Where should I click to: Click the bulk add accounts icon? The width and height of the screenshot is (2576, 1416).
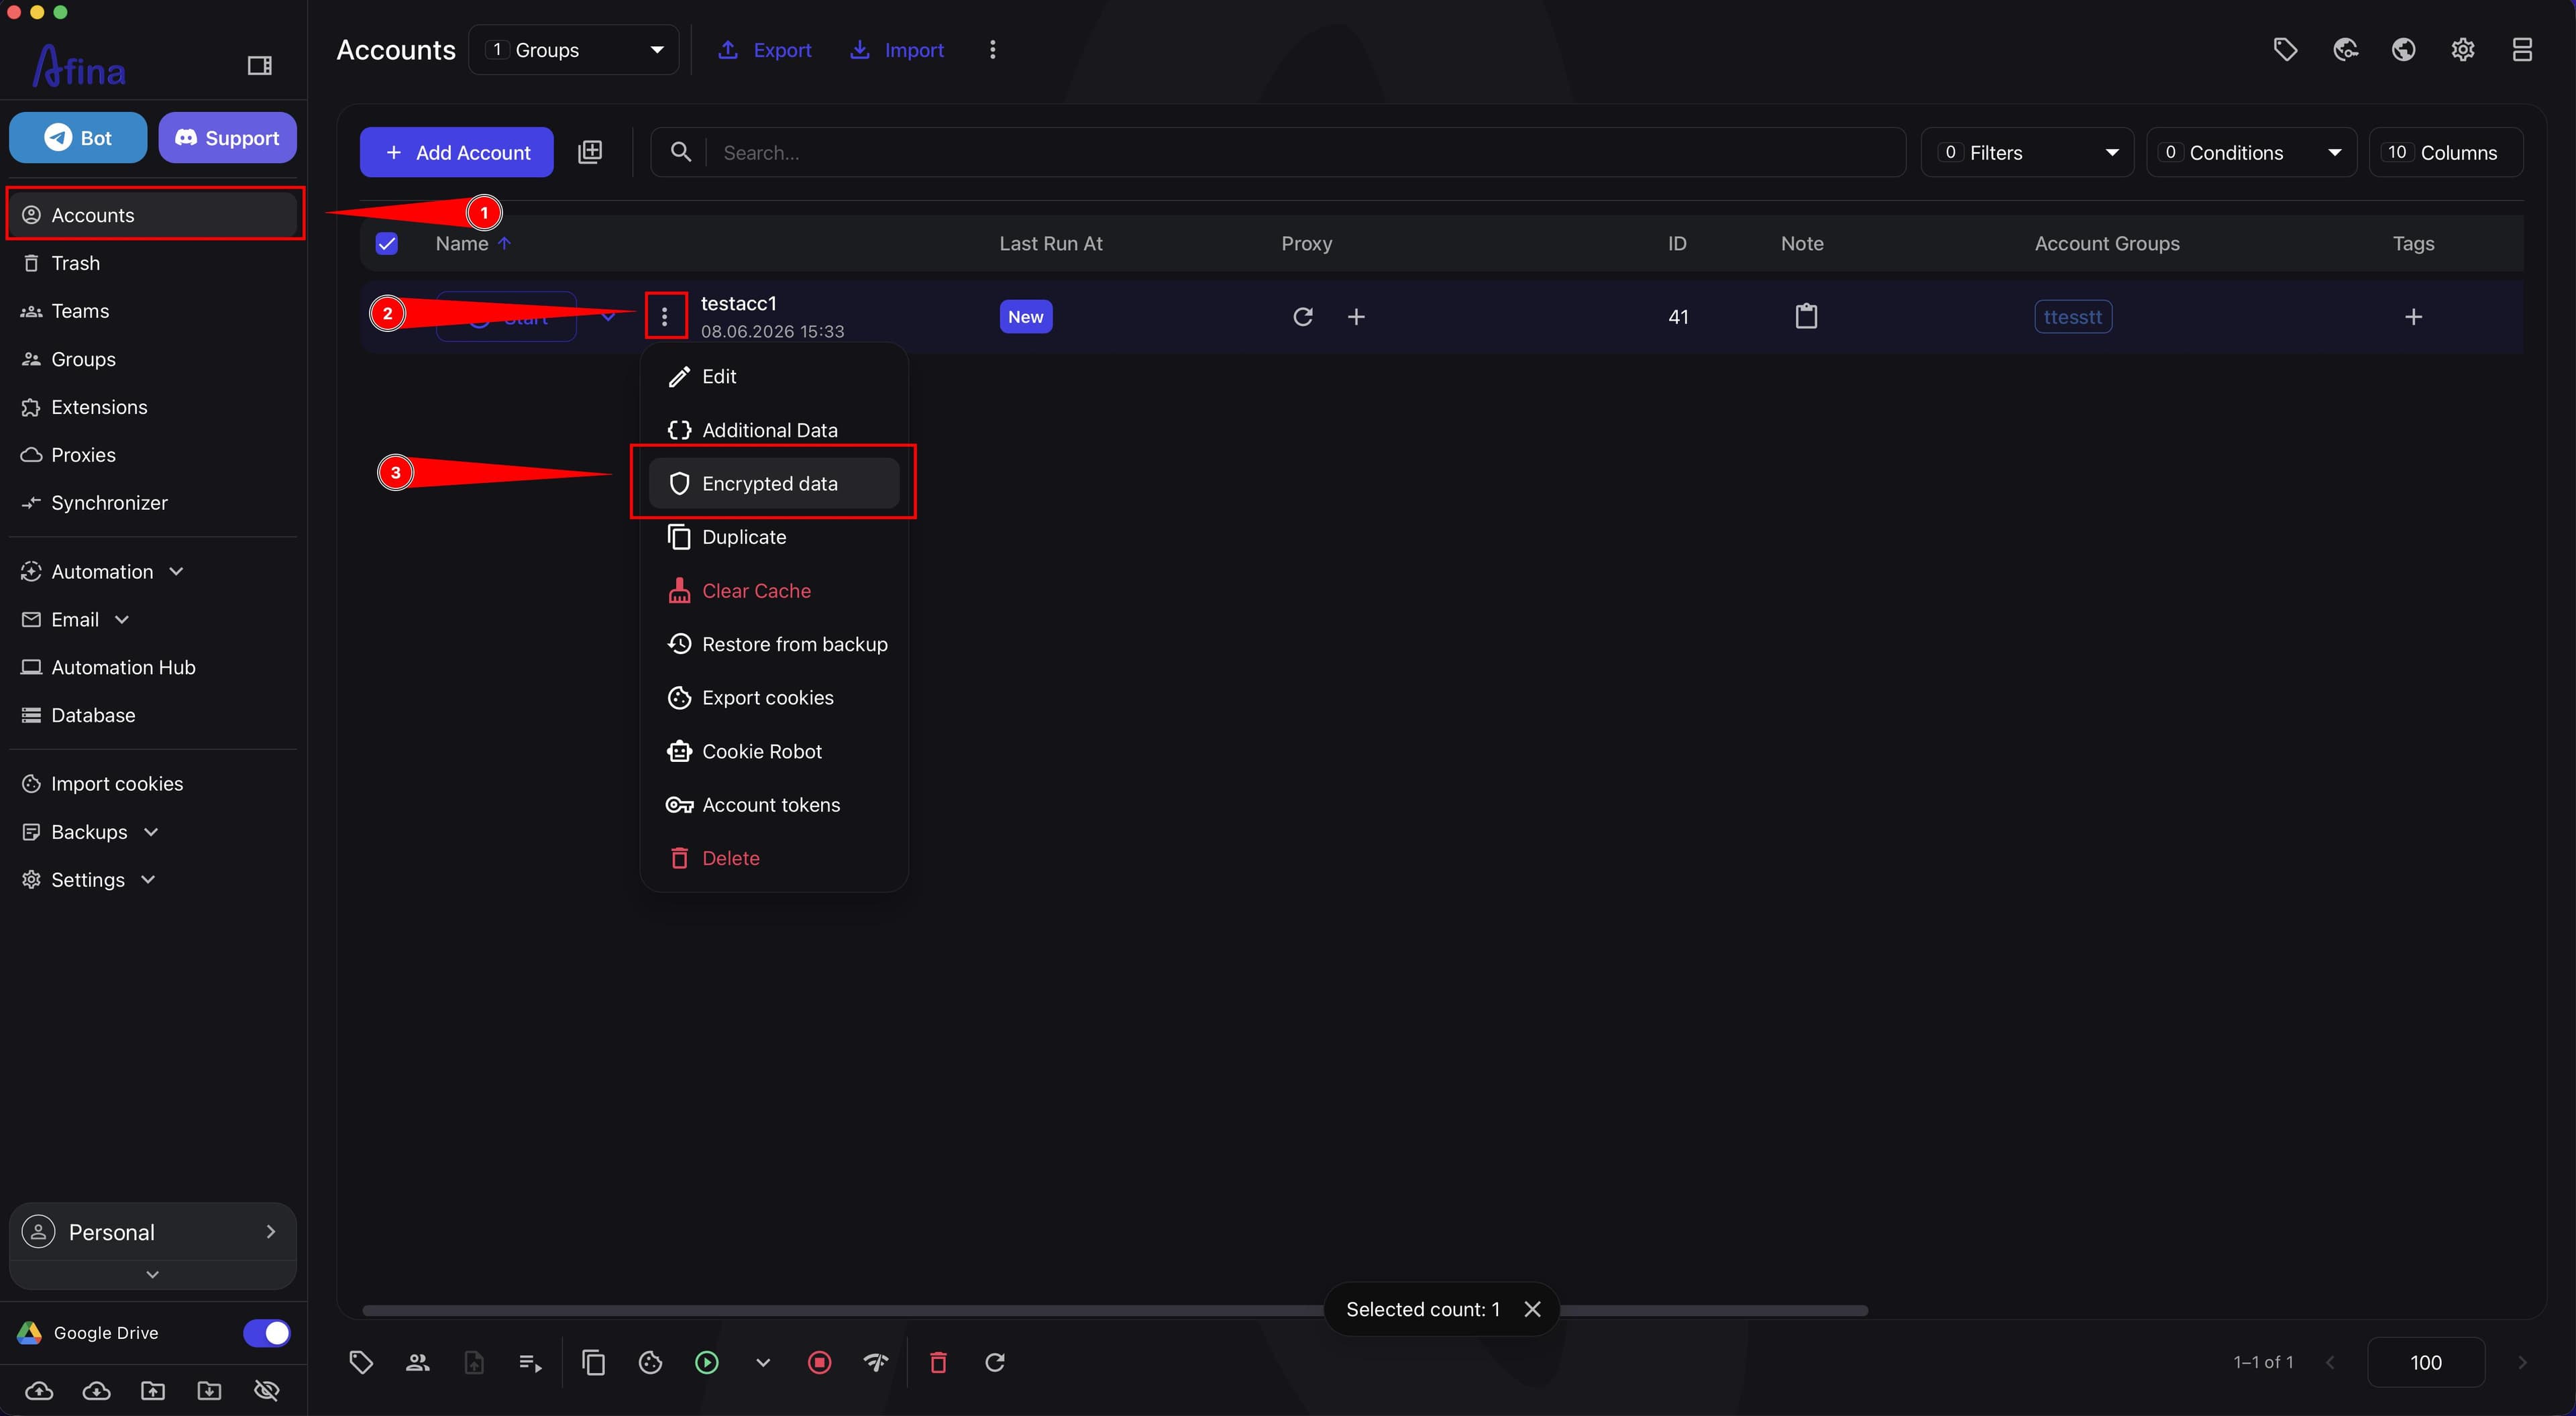pyautogui.click(x=590, y=152)
